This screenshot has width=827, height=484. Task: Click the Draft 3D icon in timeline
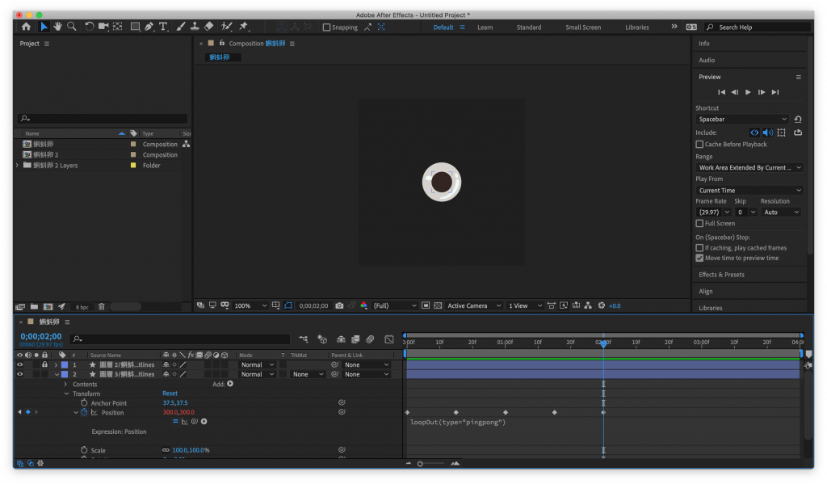tap(322, 339)
